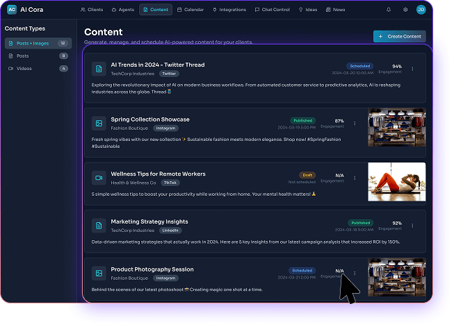Open more options for Marketing Strategy Insights

click(x=412, y=226)
